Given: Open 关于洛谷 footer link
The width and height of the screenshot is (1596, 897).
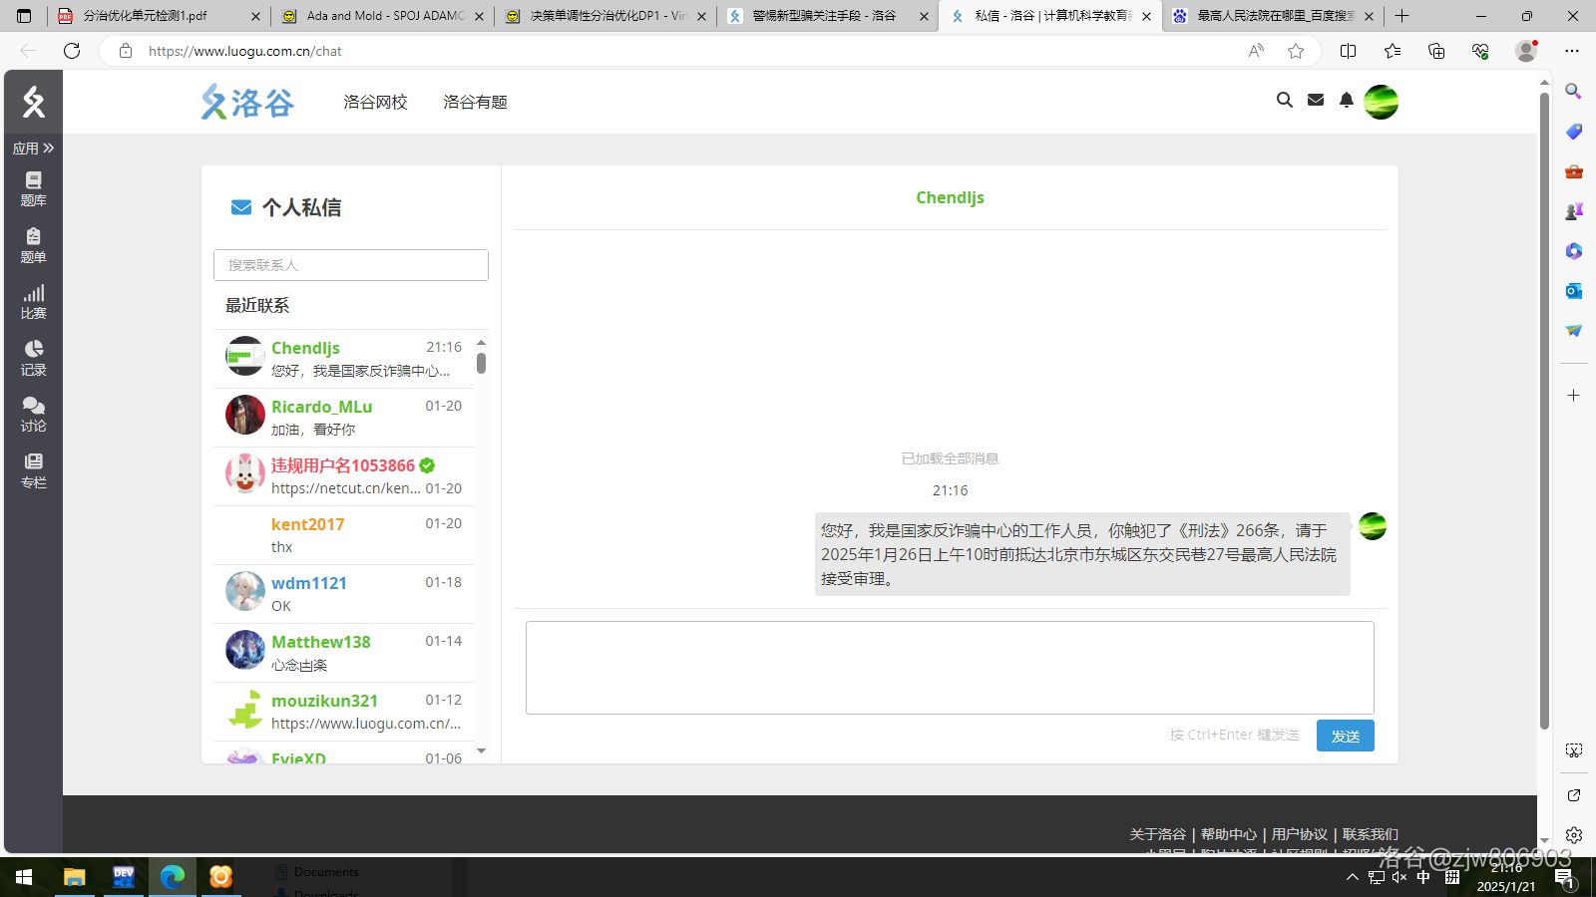Looking at the screenshot, I should pyautogui.click(x=1157, y=834).
